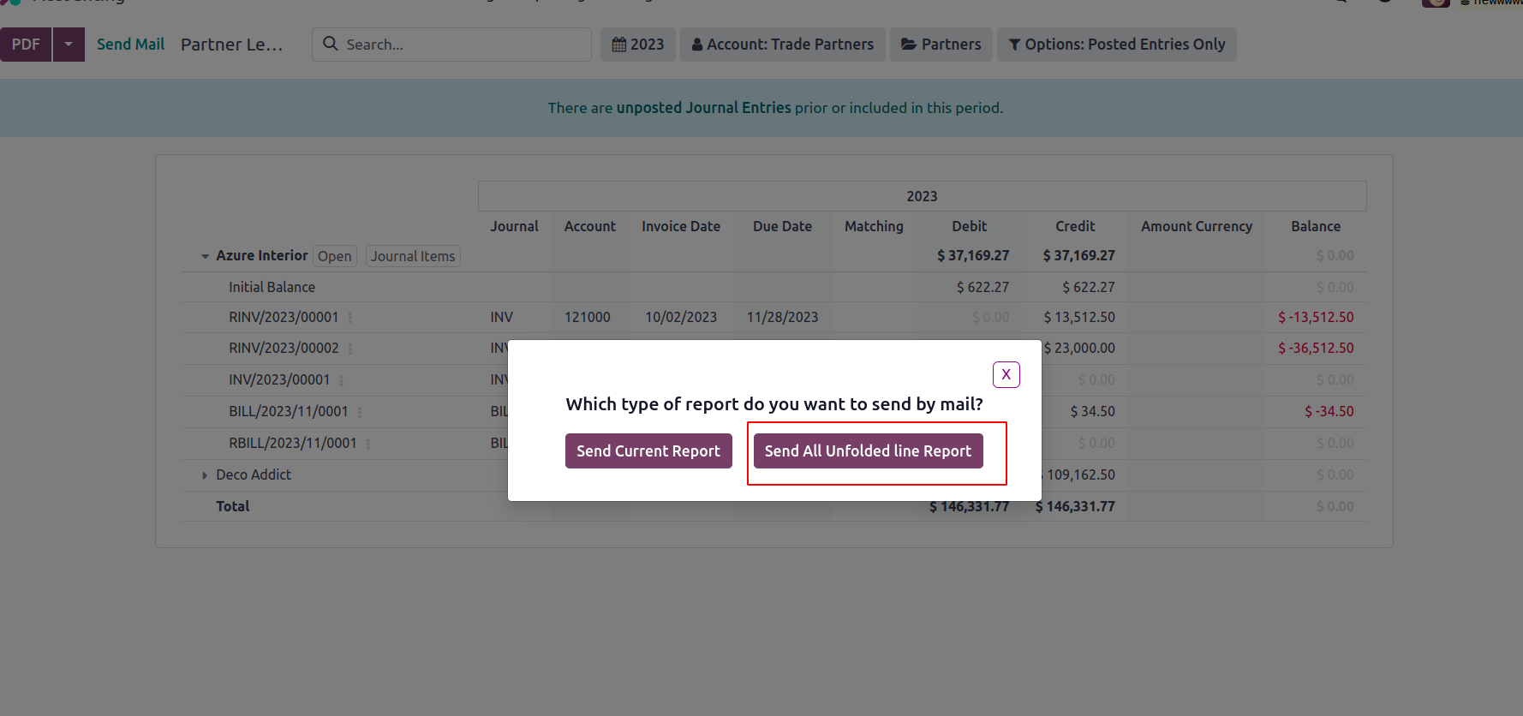Choose Send All Unfolded line Report
The height and width of the screenshot is (716, 1523).
[868, 451]
